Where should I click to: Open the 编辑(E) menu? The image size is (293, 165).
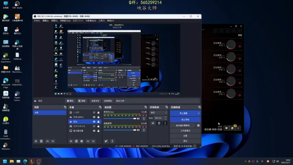pos(45,21)
